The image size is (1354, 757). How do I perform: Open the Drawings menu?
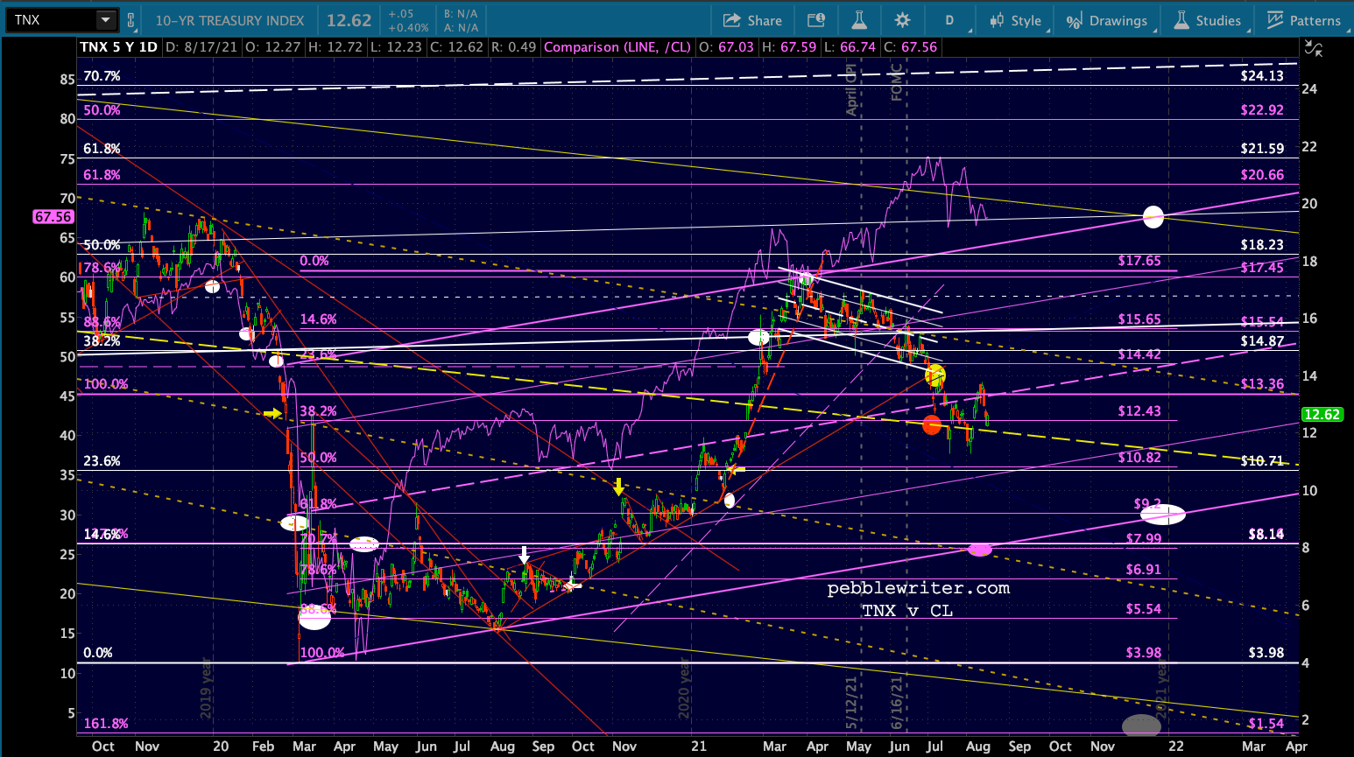pyautogui.click(x=1107, y=20)
